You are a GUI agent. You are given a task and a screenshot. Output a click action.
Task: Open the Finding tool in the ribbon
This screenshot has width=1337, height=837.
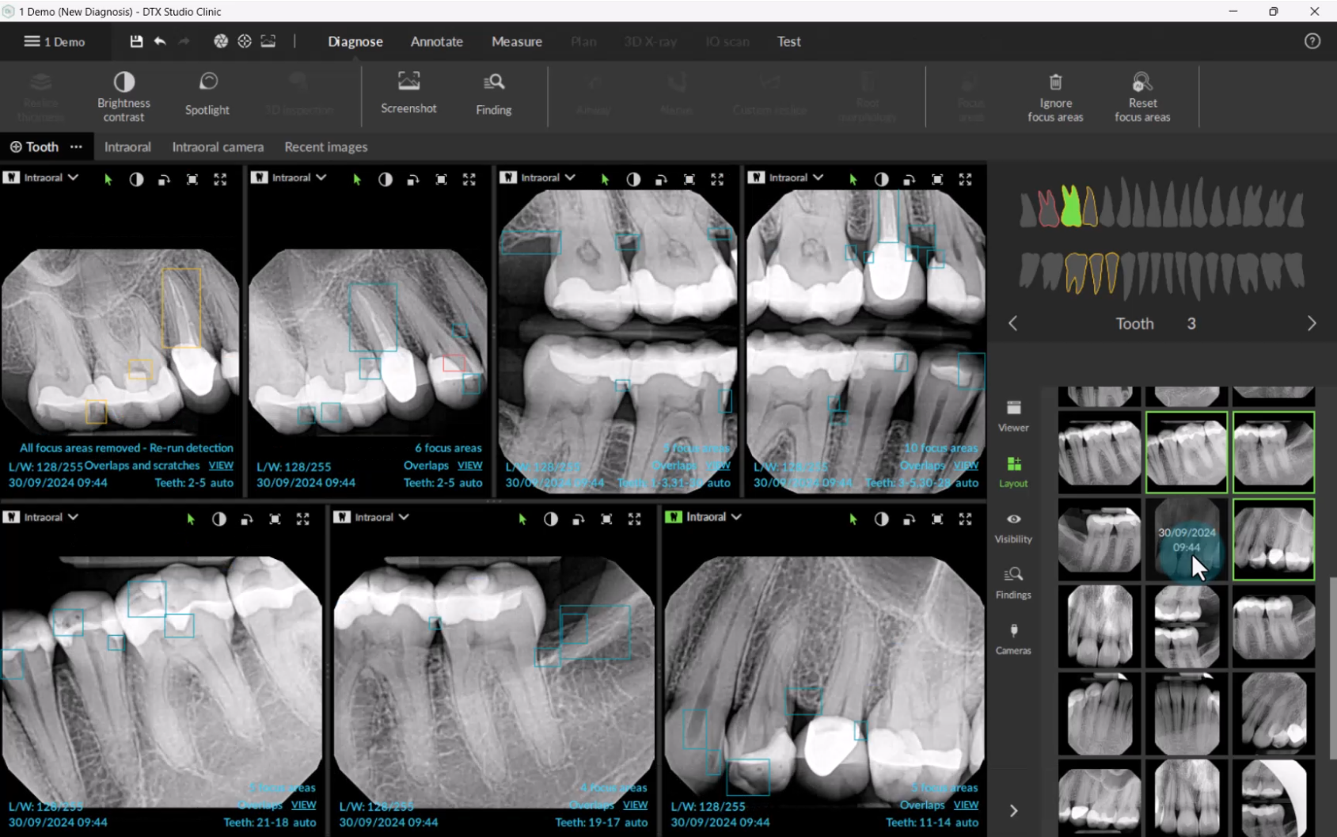[493, 94]
